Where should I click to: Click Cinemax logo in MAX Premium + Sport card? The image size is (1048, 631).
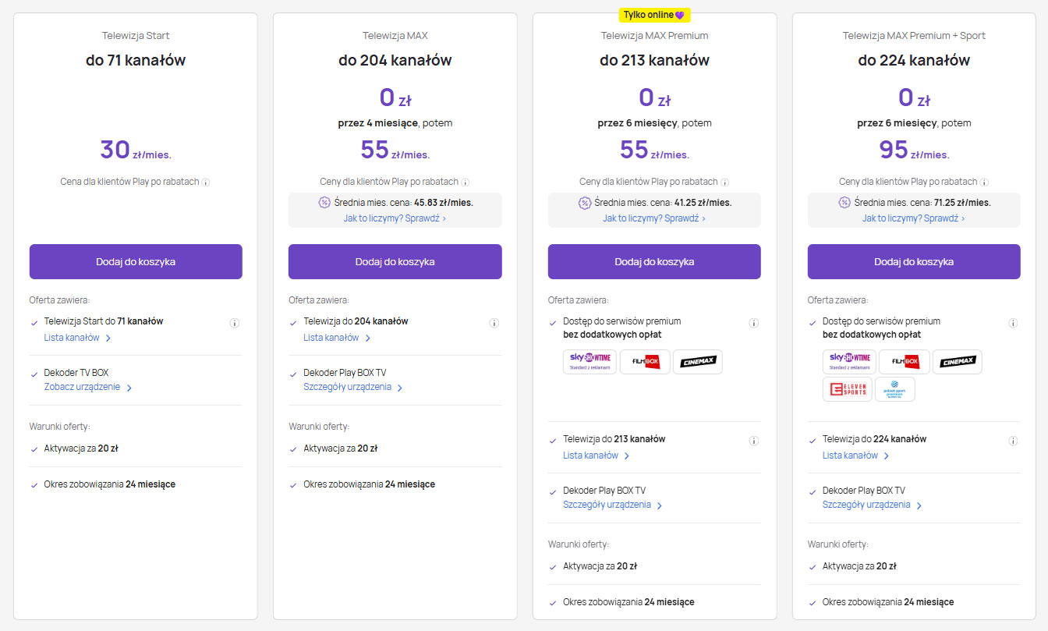point(957,362)
